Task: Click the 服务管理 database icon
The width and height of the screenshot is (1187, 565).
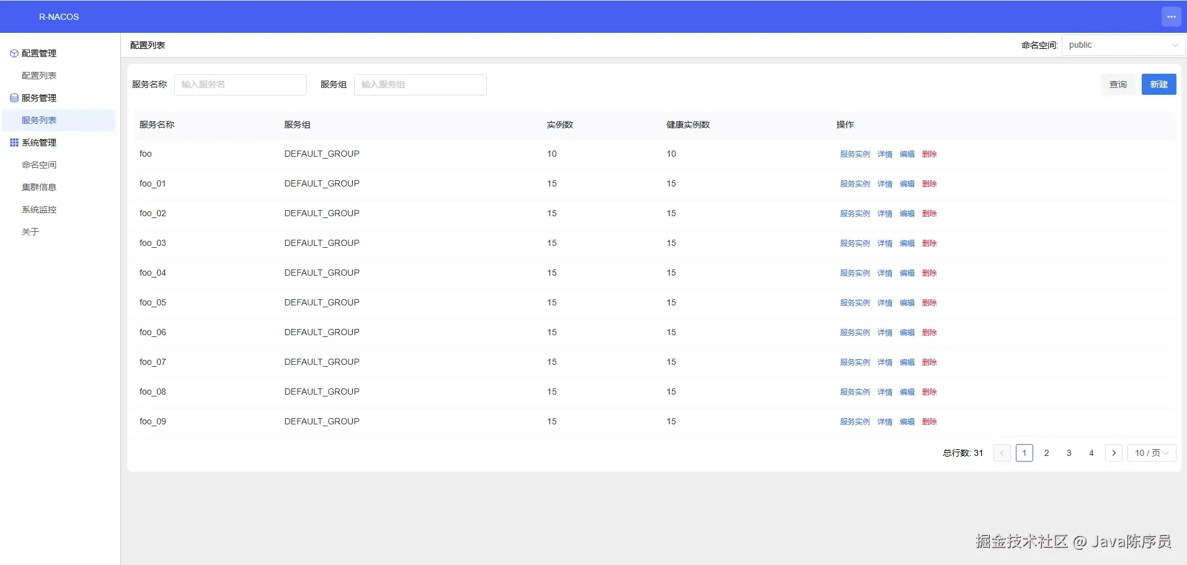Action: (14, 98)
